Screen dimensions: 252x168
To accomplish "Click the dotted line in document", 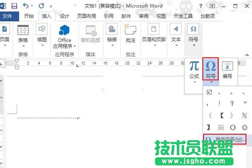I will [x=47, y=118].
